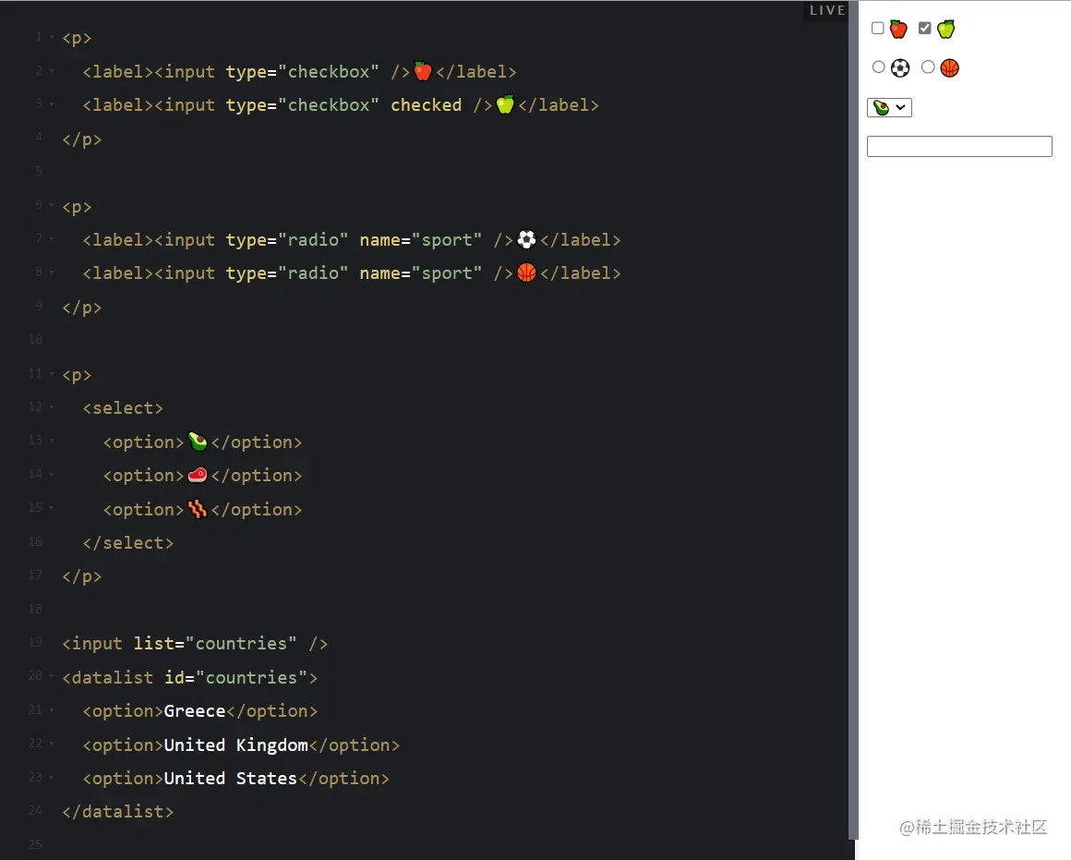Image resolution: width=1071 pixels, height=860 pixels.
Task: Click the </select> closing tag
Action: 127,543
